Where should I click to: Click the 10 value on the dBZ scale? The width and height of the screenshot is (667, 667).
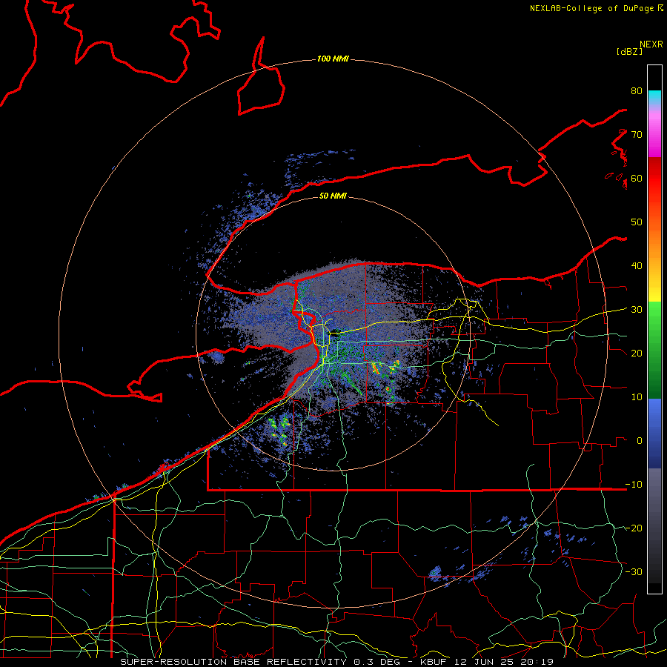point(637,397)
